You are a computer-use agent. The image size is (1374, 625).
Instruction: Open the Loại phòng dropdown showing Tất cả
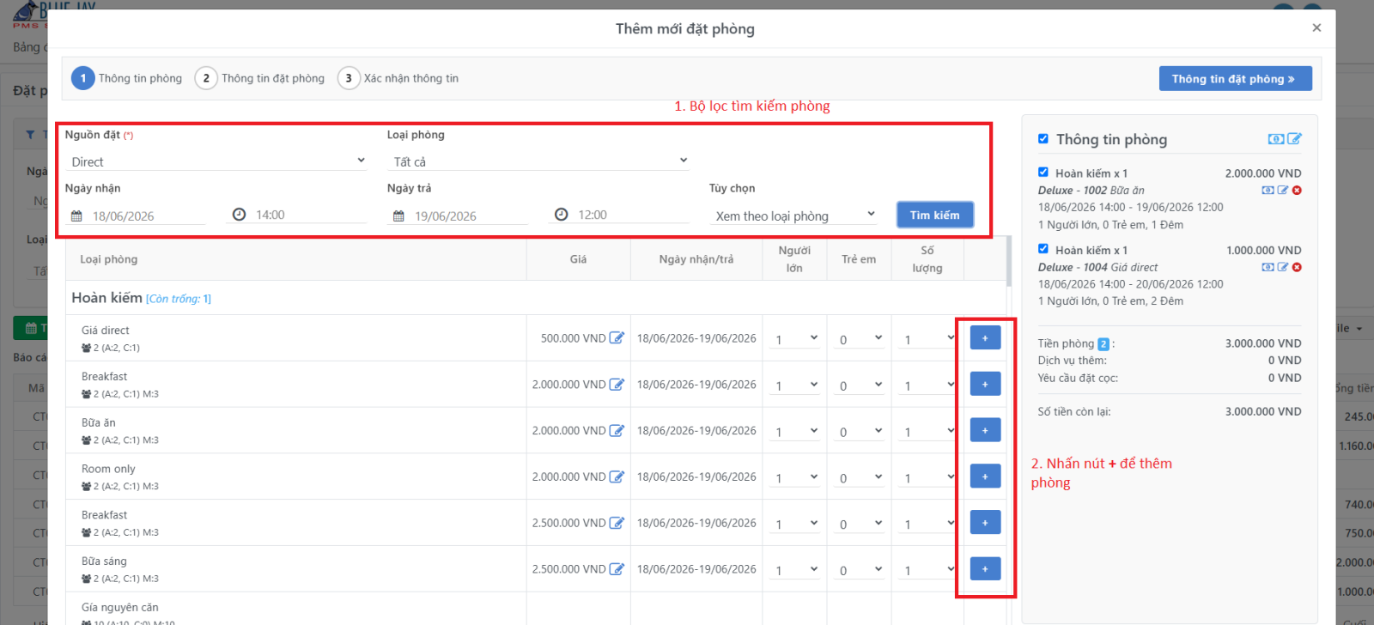539,161
